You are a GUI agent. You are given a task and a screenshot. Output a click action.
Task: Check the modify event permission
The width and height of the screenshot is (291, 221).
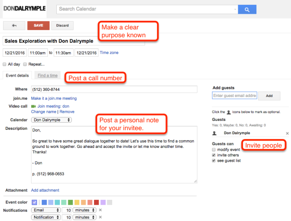pyautogui.click(x=215, y=150)
